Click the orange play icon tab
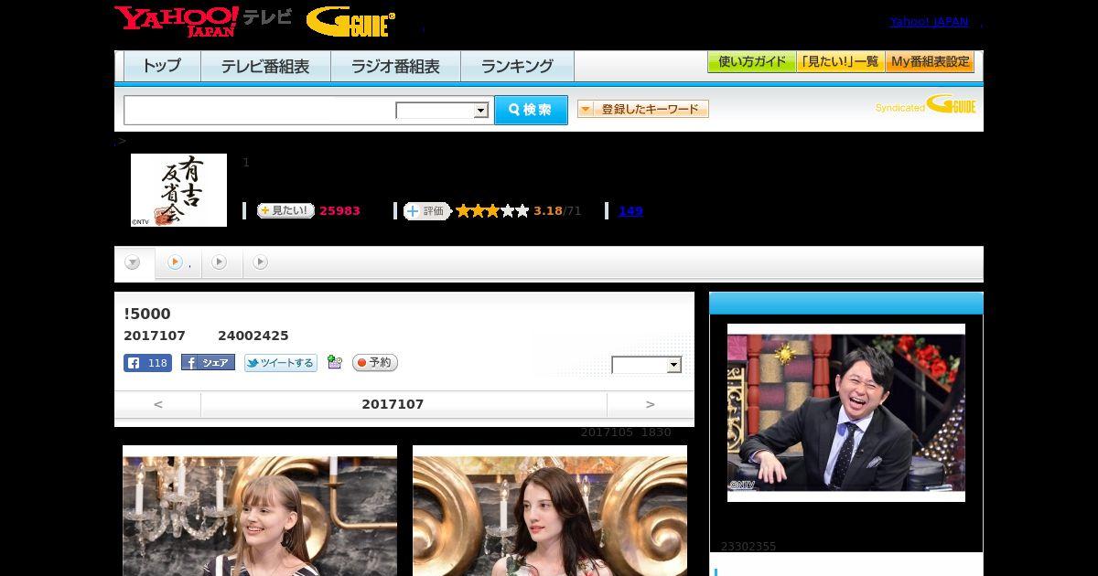 (x=175, y=262)
